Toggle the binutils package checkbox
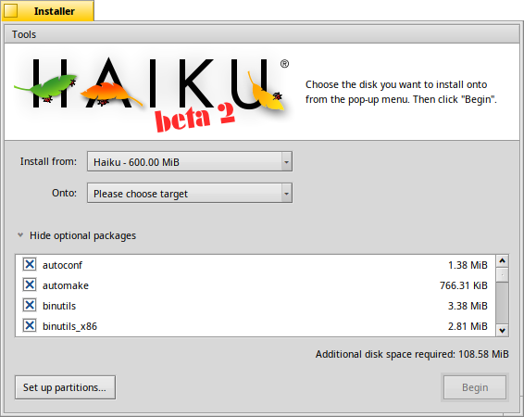 coord(30,305)
